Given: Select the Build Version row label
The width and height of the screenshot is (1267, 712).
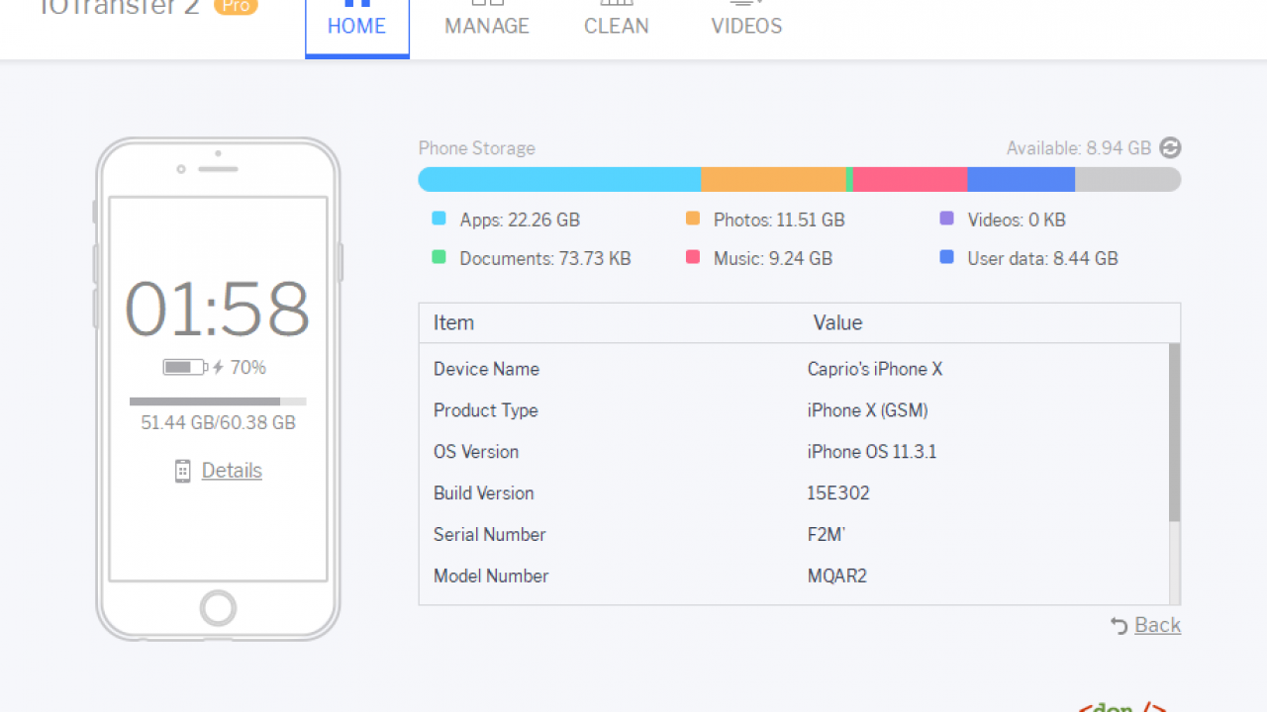Looking at the screenshot, I should pyautogui.click(x=484, y=493).
